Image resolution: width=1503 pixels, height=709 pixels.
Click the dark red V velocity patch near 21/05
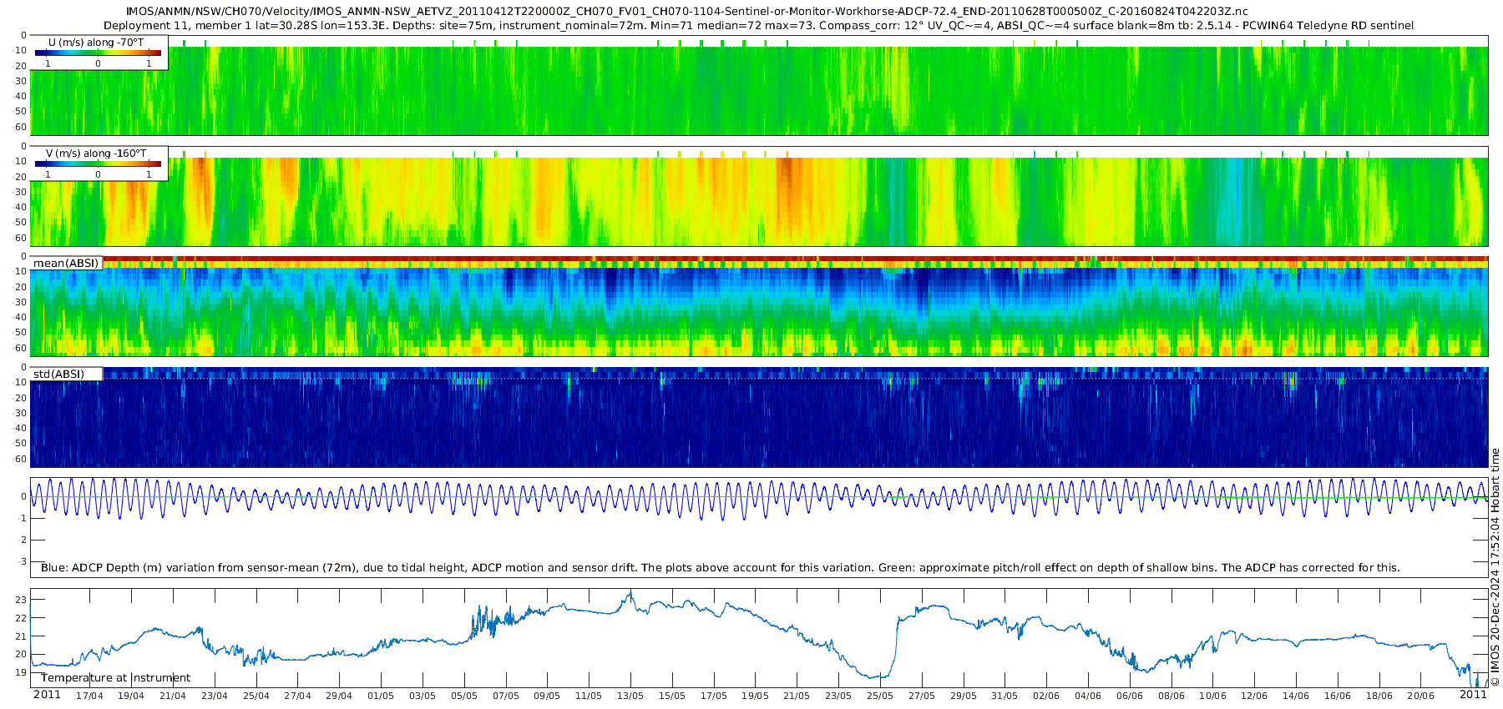[x=787, y=175]
